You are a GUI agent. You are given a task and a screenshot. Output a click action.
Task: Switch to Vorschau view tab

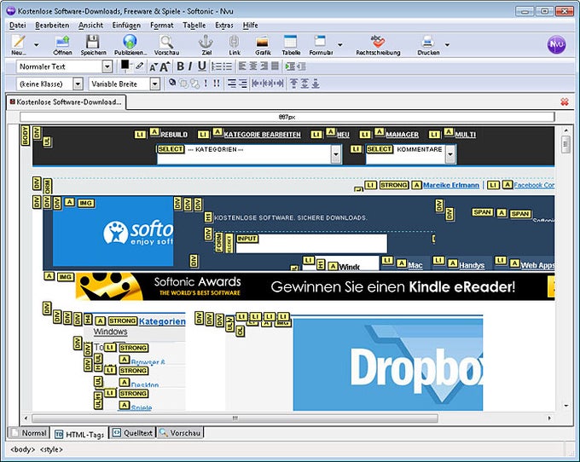(180, 433)
